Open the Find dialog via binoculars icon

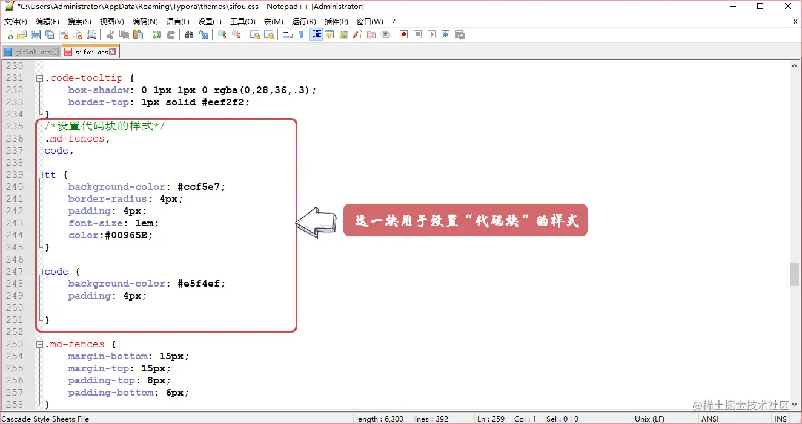point(189,34)
